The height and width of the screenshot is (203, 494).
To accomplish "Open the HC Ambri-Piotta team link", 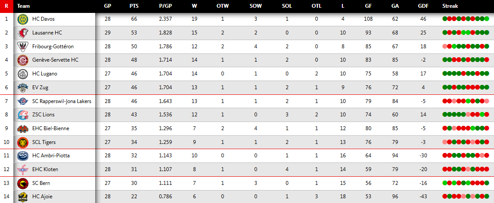I will click(x=51, y=156).
